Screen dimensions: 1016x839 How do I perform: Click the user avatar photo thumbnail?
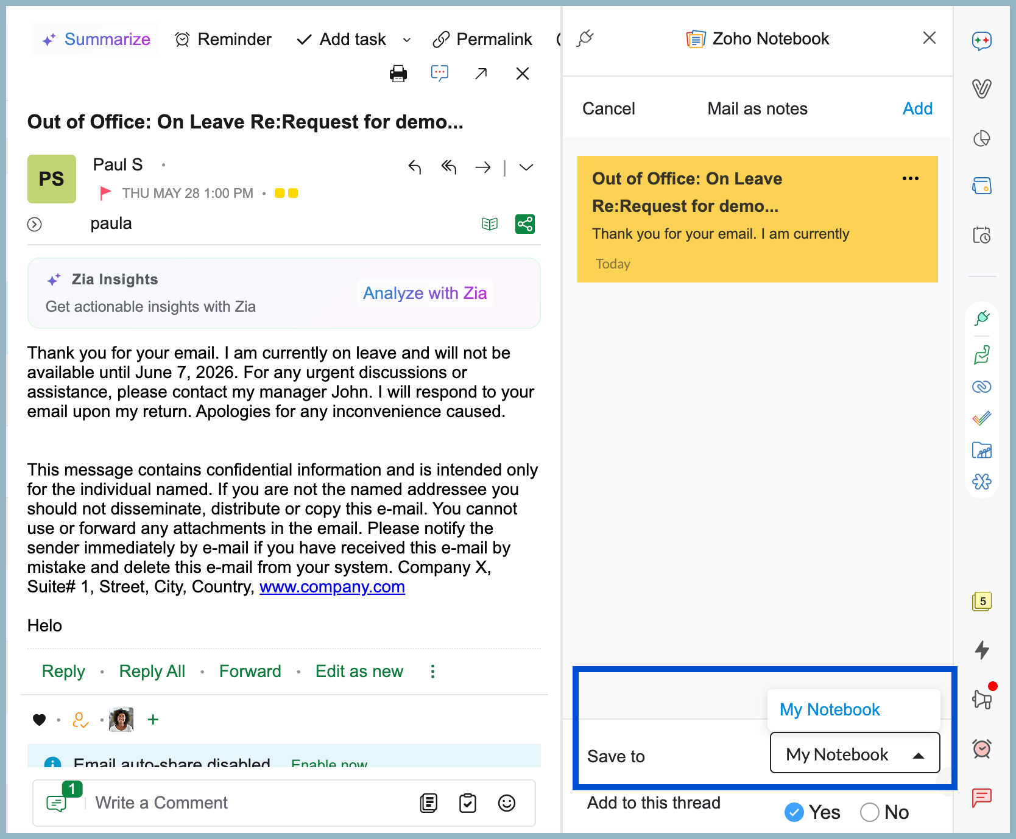[121, 720]
